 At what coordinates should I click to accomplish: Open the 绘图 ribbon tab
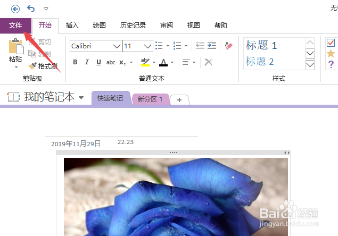[99, 26]
